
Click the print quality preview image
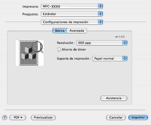tap(30, 53)
